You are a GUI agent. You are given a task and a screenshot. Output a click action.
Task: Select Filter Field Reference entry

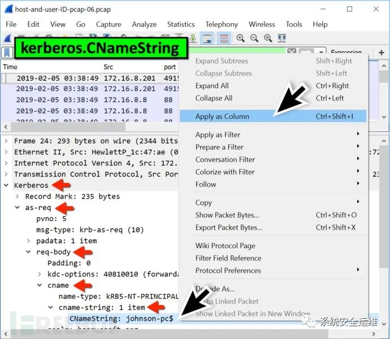pos(273,258)
